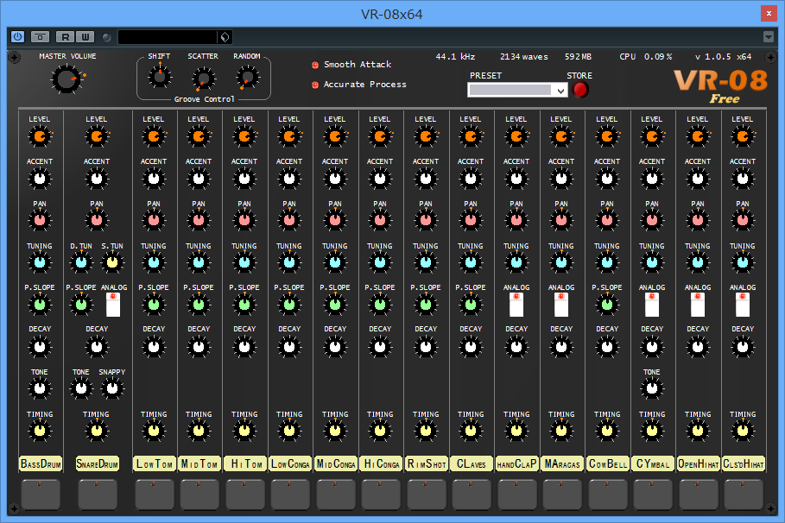Screen dimensions: 785x523
Task: Toggle the SnareDrum ANALOG switch
Action: pos(113,305)
